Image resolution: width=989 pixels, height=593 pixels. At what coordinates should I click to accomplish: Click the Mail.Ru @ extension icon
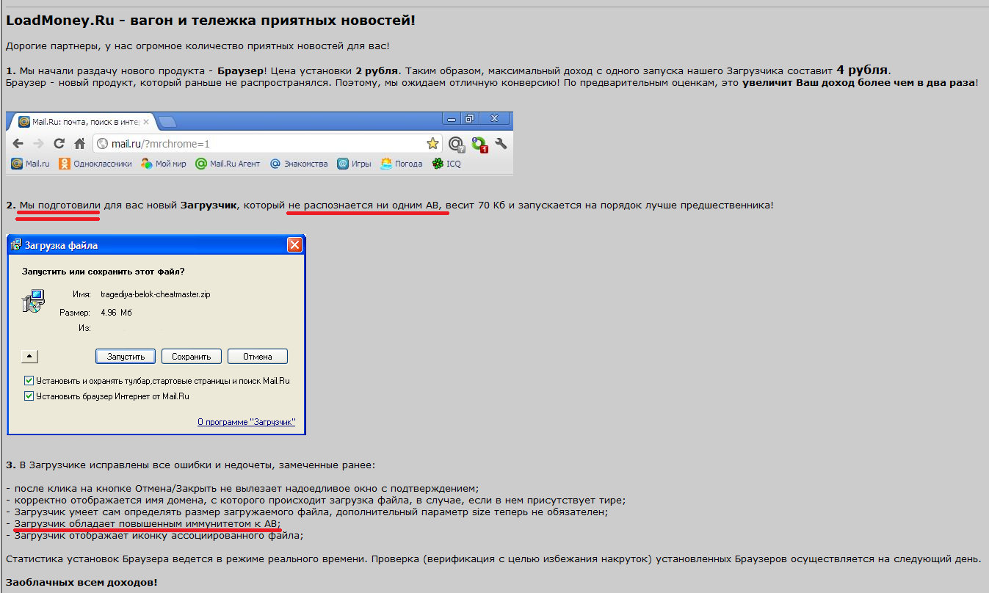point(456,144)
